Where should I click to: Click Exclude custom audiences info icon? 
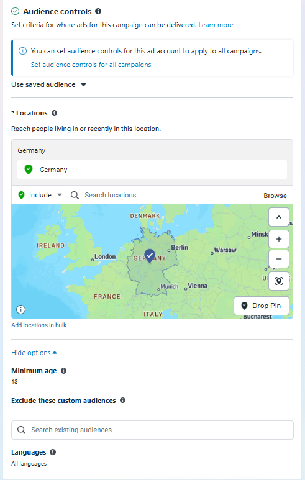pos(122,401)
